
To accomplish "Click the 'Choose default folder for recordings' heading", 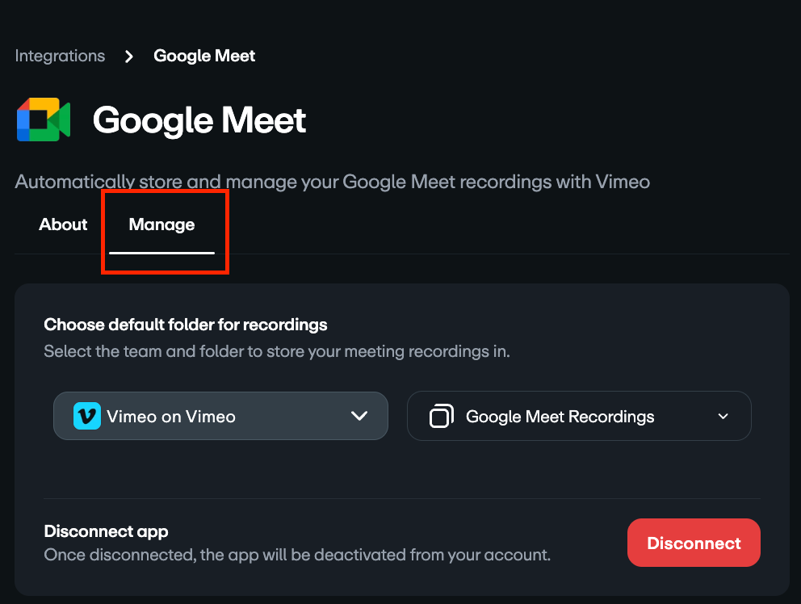I will [185, 325].
